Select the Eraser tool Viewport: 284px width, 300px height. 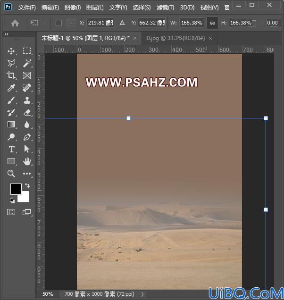[27, 112]
